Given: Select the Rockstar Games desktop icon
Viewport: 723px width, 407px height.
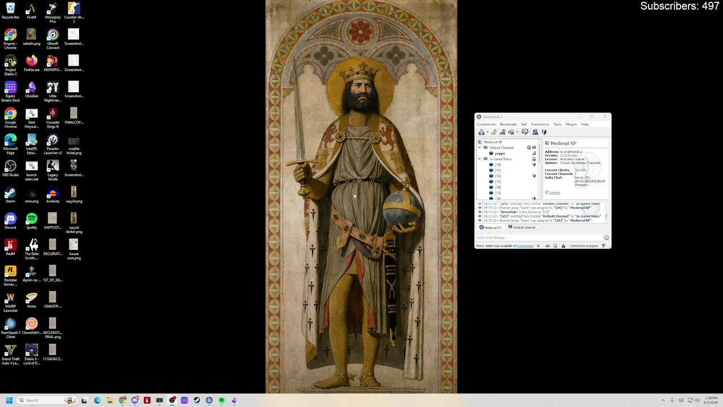Looking at the screenshot, I should point(10,275).
